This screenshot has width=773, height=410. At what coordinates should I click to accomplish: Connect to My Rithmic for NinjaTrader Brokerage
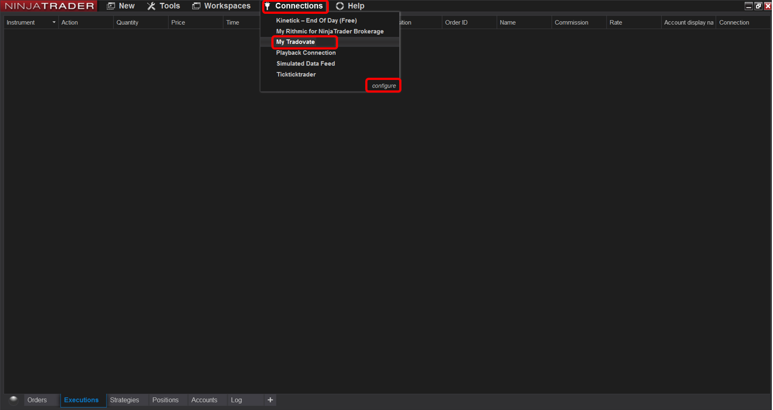(x=329, y=31)
